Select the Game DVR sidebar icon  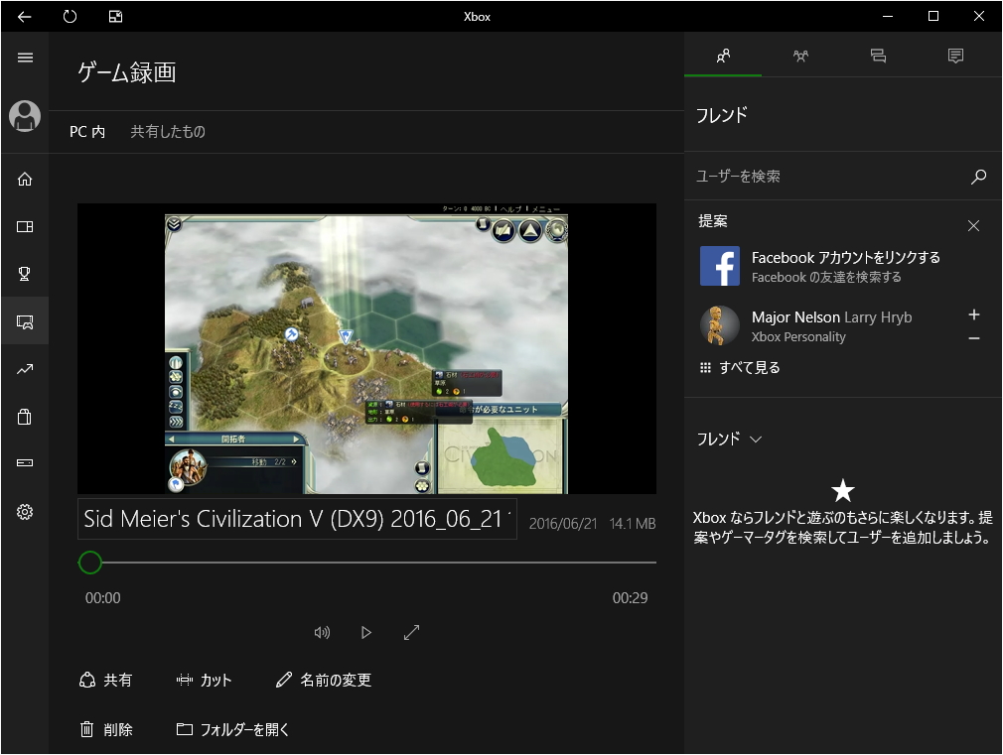pos(25,321)
